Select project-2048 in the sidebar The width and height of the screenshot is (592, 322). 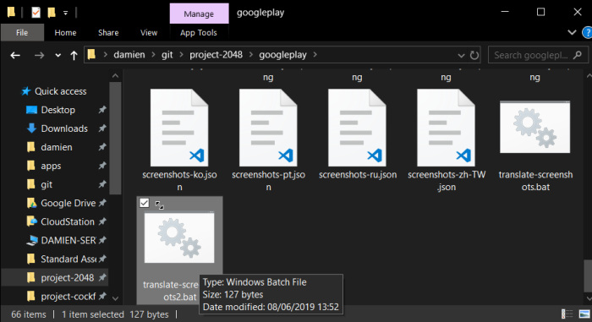[67, 277]
